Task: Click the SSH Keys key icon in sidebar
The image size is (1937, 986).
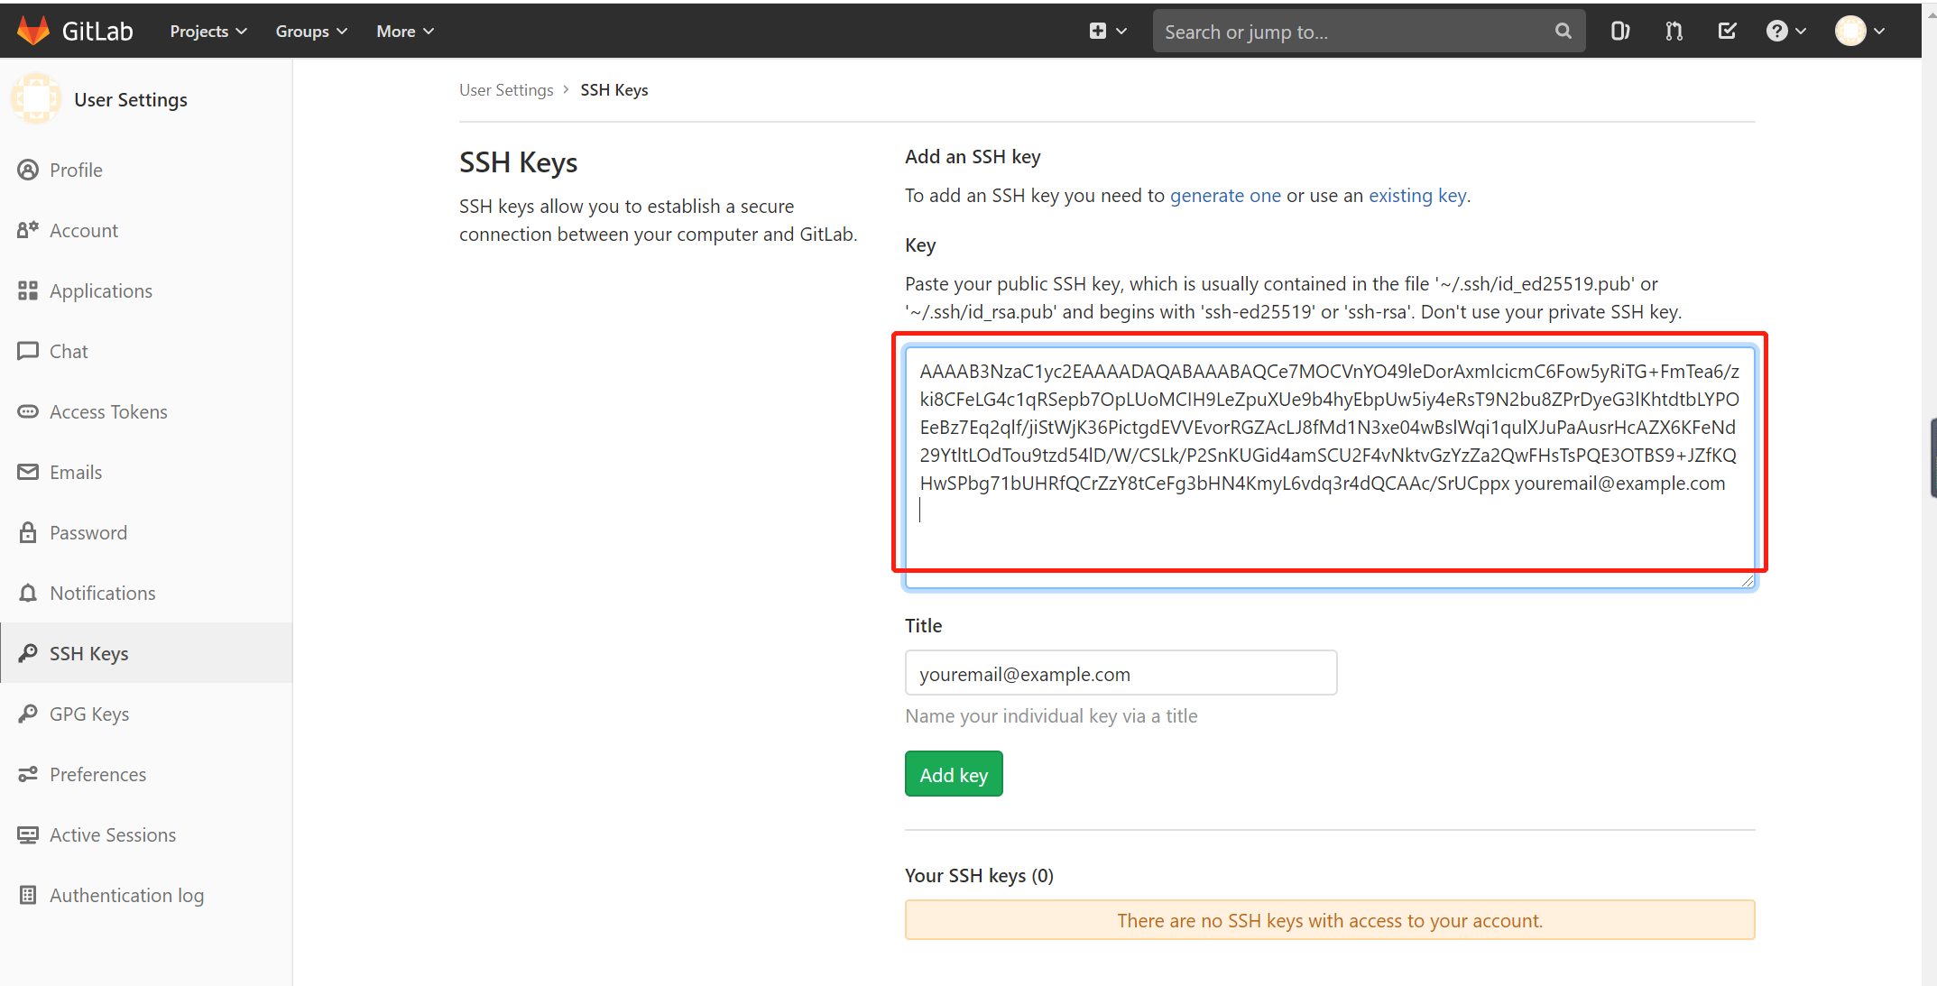Action: pyautogui.click(x=28, y=653)
